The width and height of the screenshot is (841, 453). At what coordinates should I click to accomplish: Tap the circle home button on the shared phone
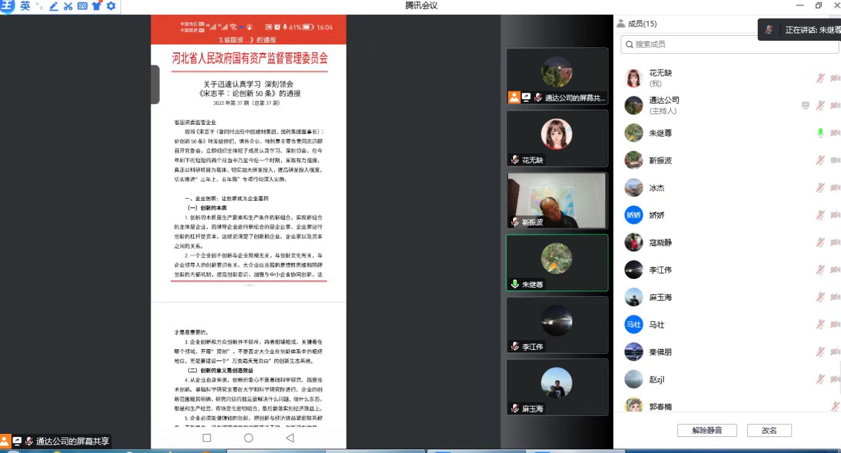[249, 438]
